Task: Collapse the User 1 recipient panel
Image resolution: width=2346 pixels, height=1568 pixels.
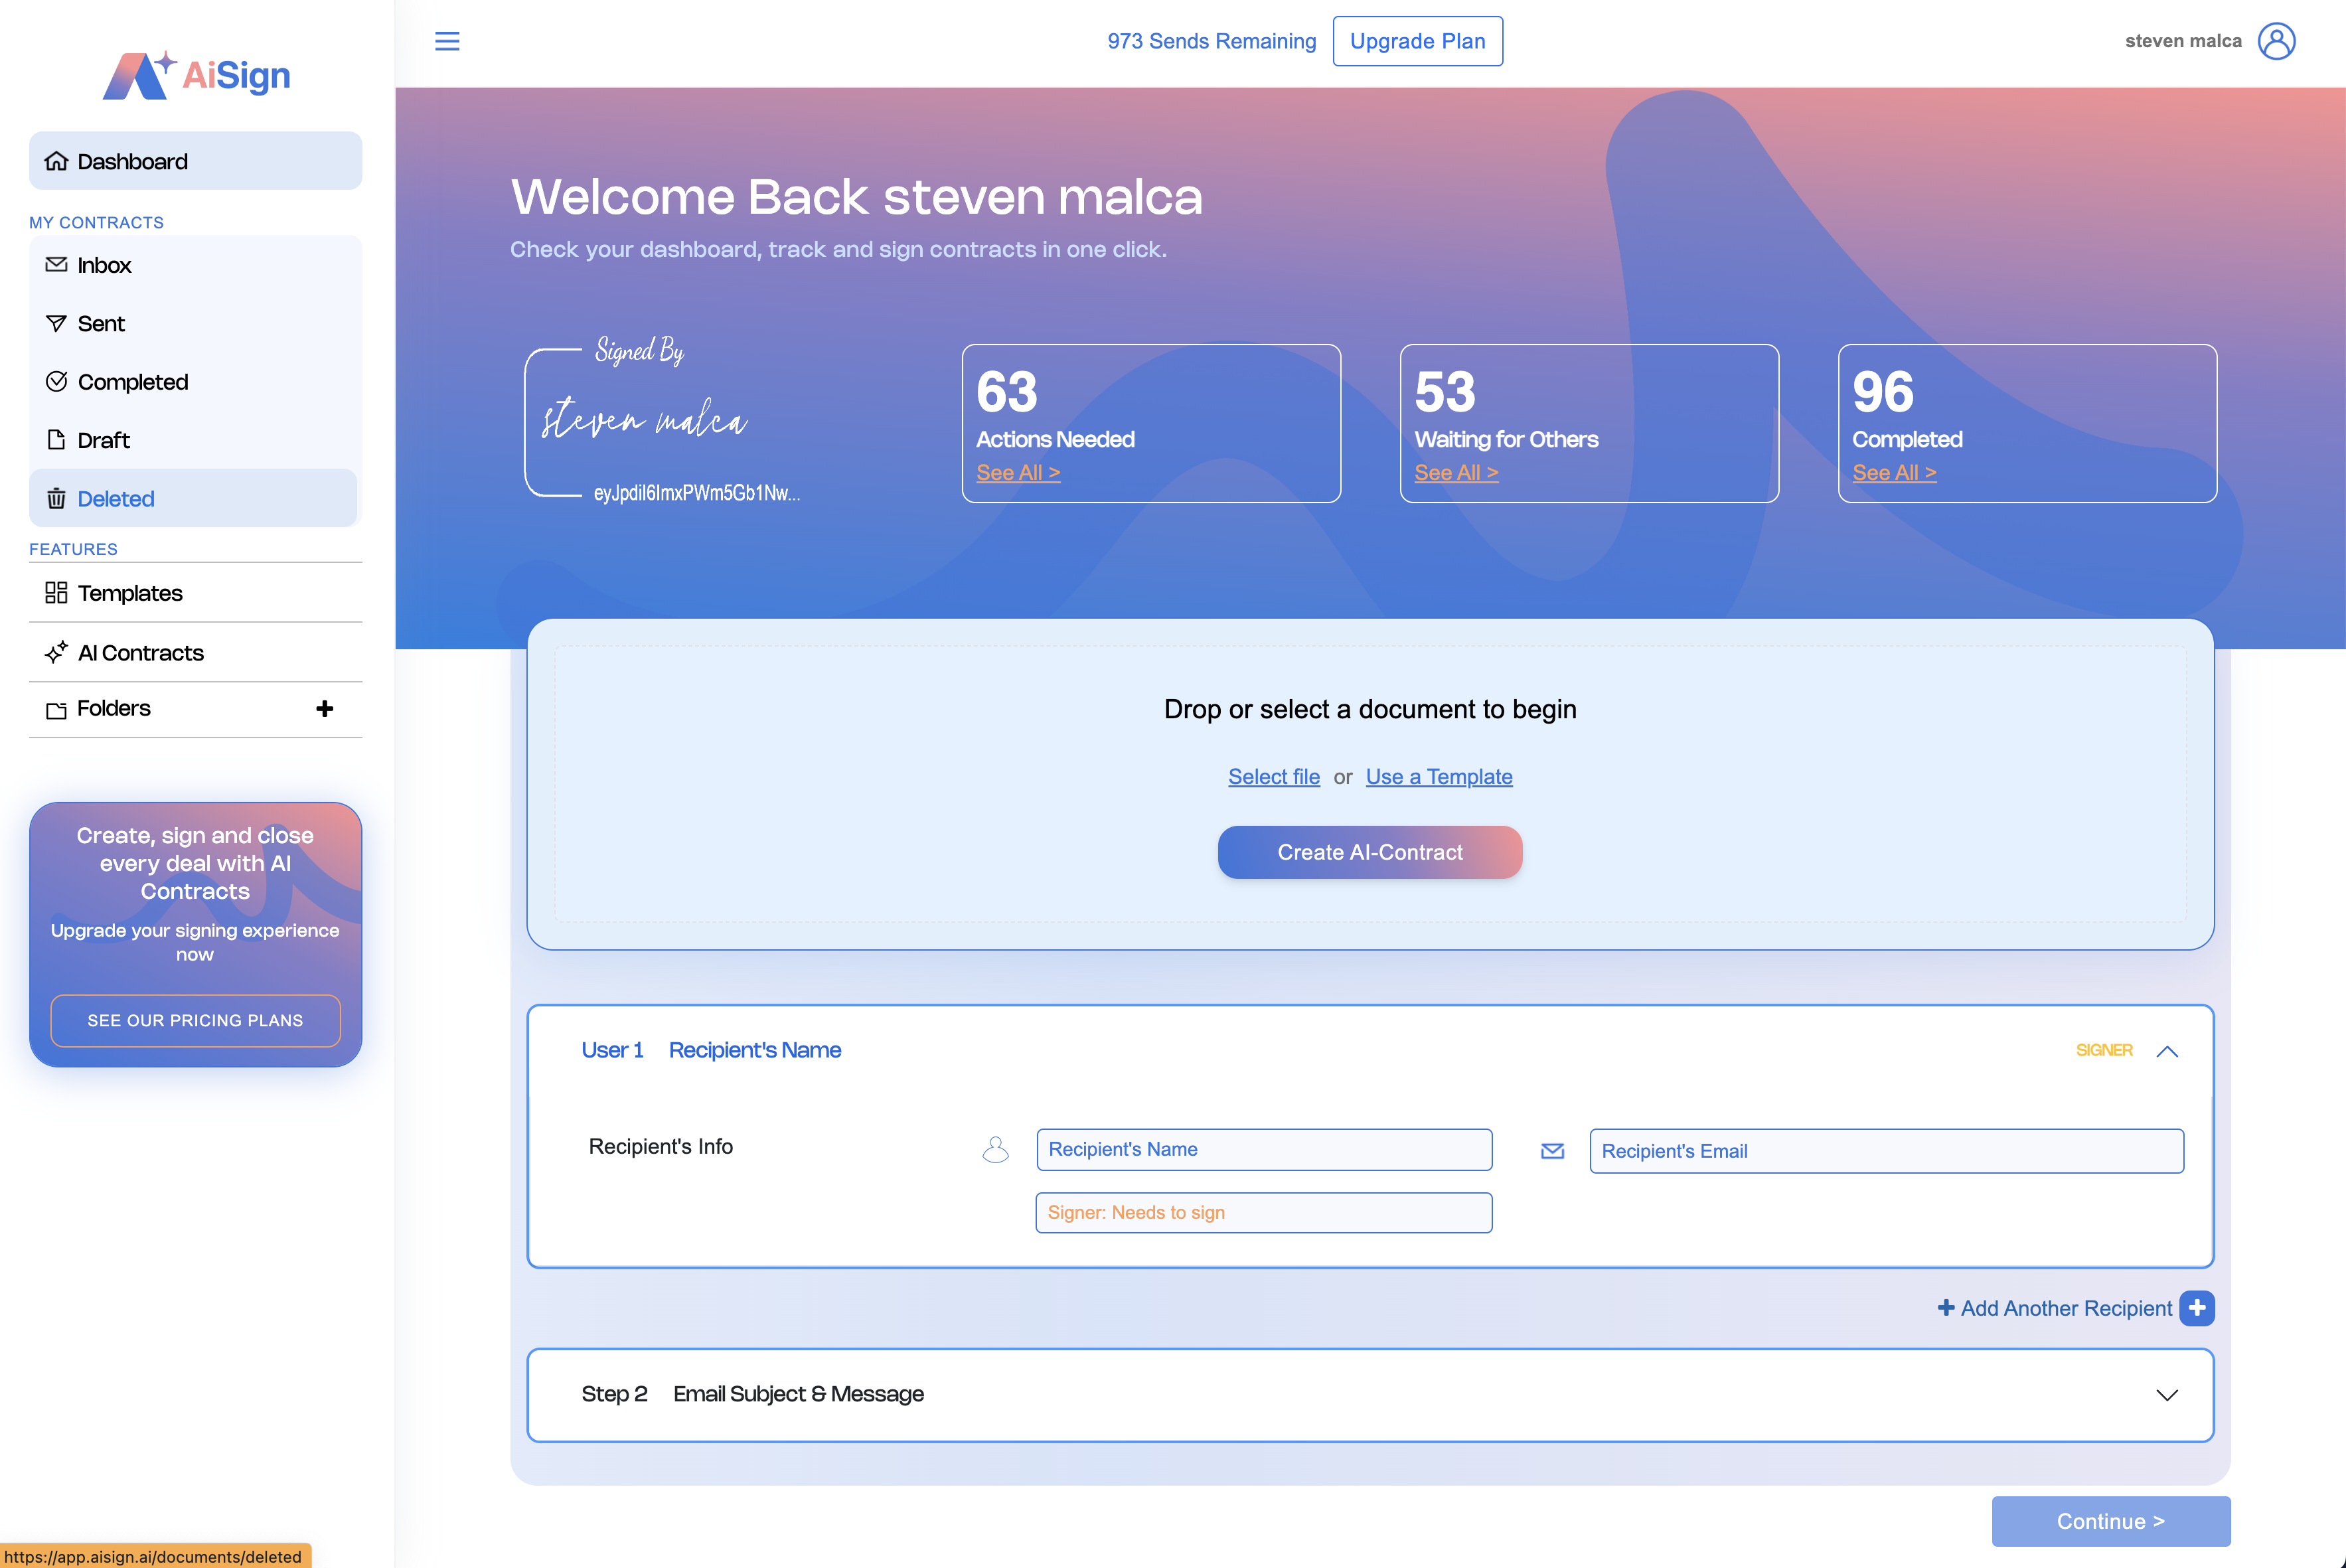Action: (x=2167, y=1051)
